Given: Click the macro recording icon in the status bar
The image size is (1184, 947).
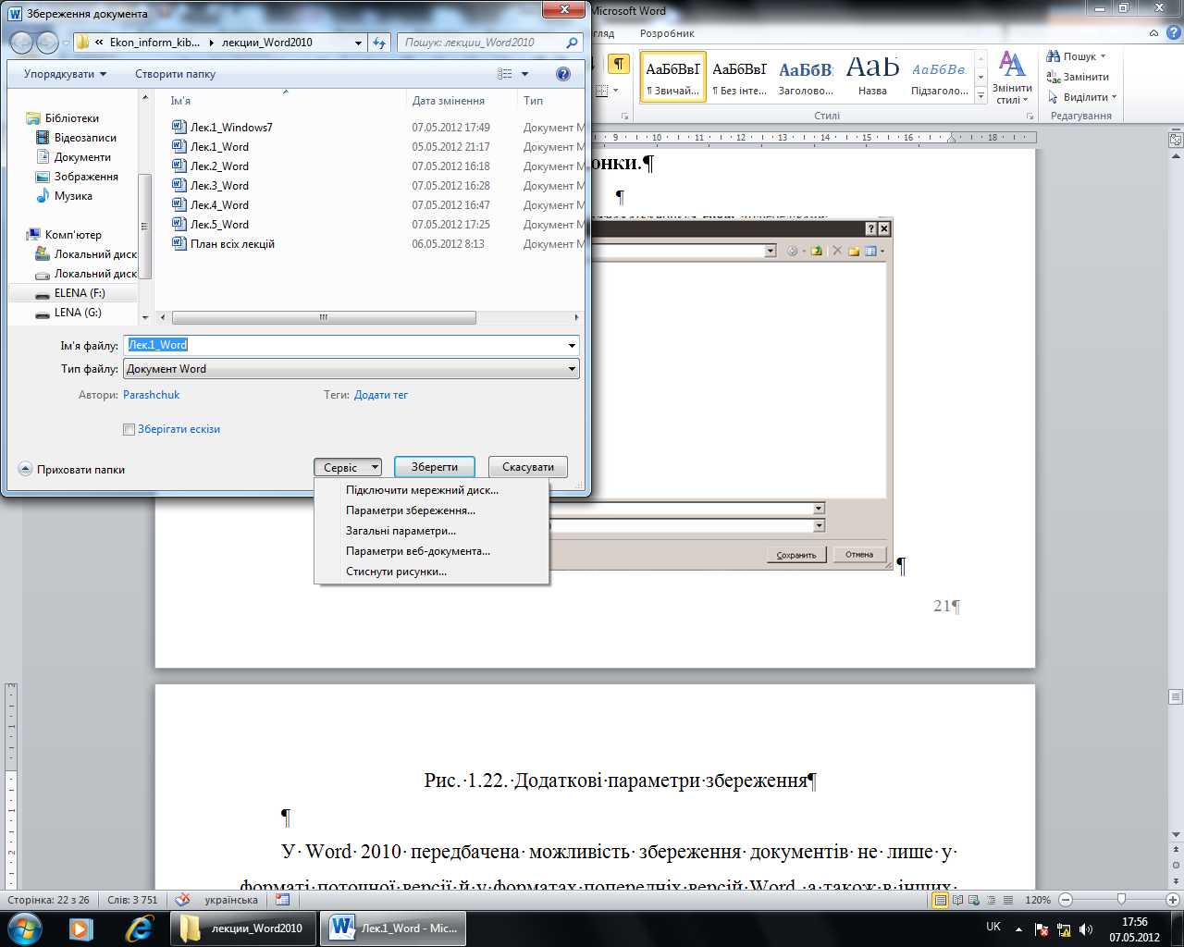Looking at the screenshot, I should (x=283, y=900).
